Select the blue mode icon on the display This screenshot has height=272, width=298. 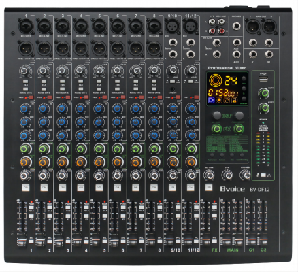tap(211, 100)
